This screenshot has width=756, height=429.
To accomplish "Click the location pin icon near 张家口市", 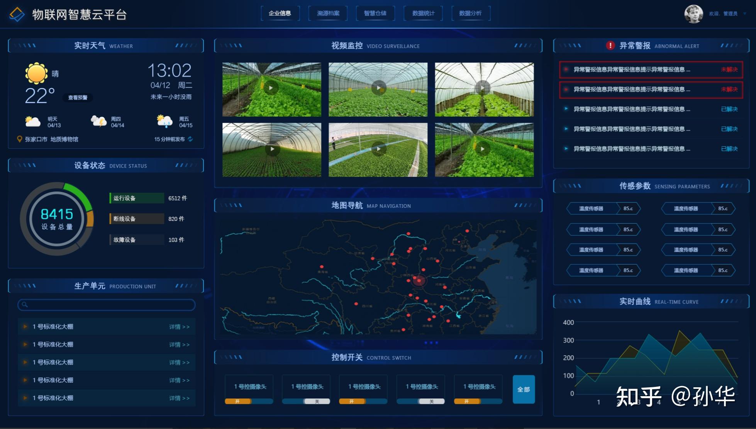I will [19, 139].
